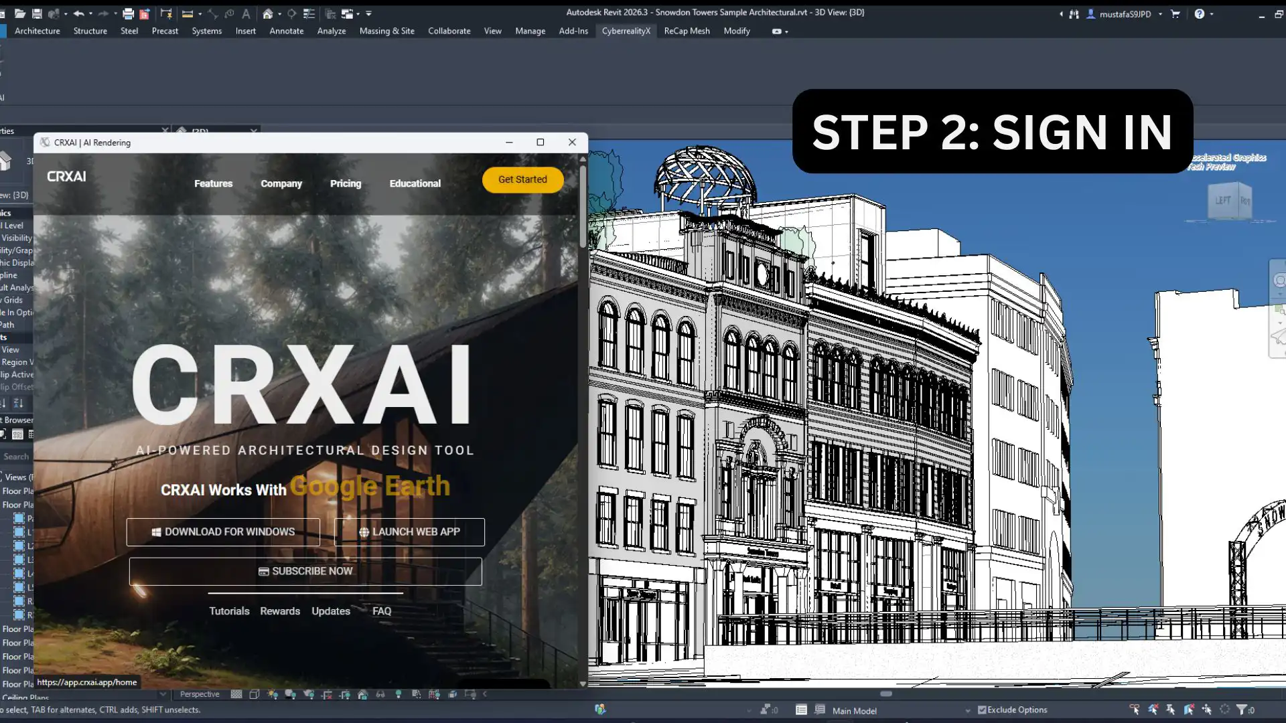Viewport: 1286px width, 723px height.
Task: Toggle shadows in the view control bar
Action: pos(291,694)
